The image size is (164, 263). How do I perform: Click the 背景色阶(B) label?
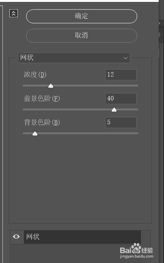click(42, 122)
